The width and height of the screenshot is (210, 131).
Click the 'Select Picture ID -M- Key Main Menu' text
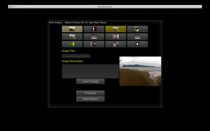86,23
